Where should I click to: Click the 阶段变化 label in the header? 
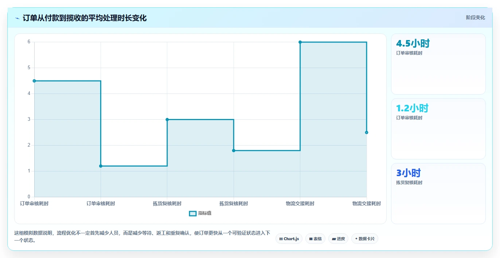coord(476,17)
